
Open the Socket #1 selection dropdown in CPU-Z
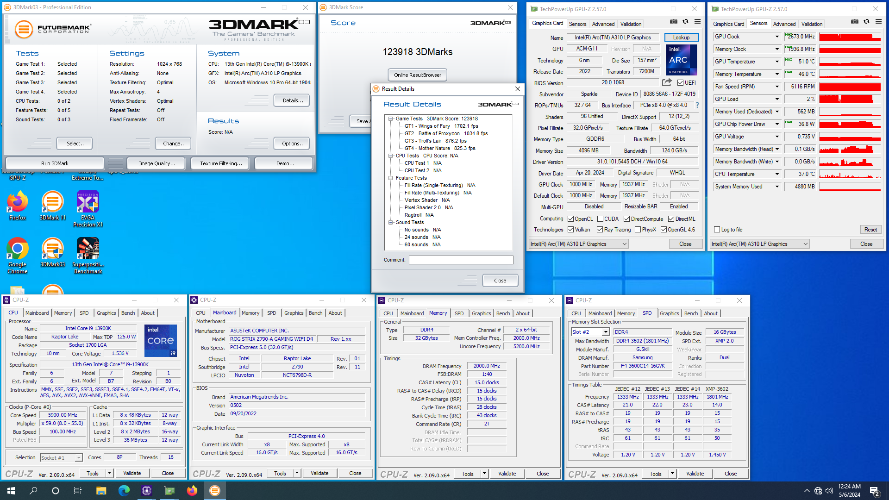[x=61, y=458]
